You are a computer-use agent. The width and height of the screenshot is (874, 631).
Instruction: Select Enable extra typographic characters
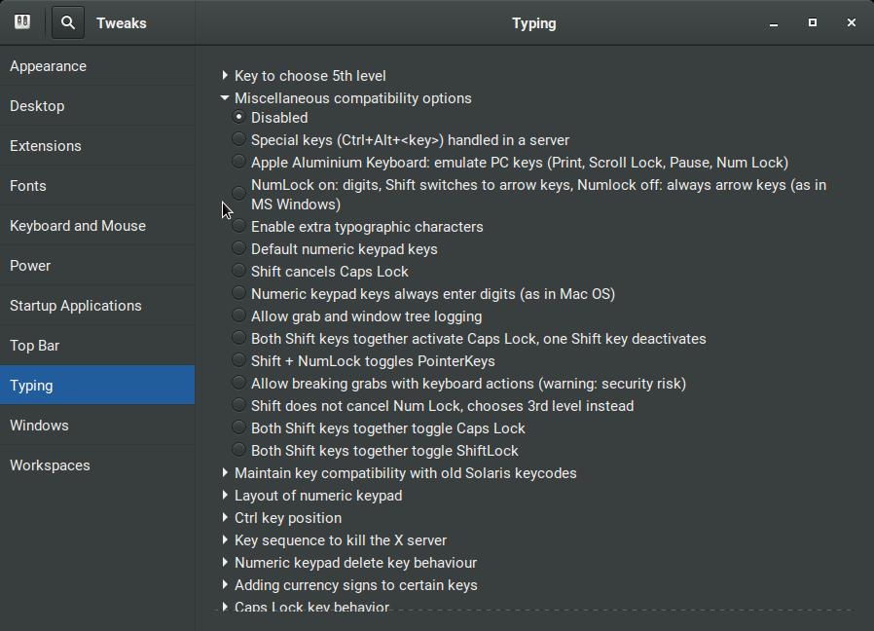click(x=238, y=226)
